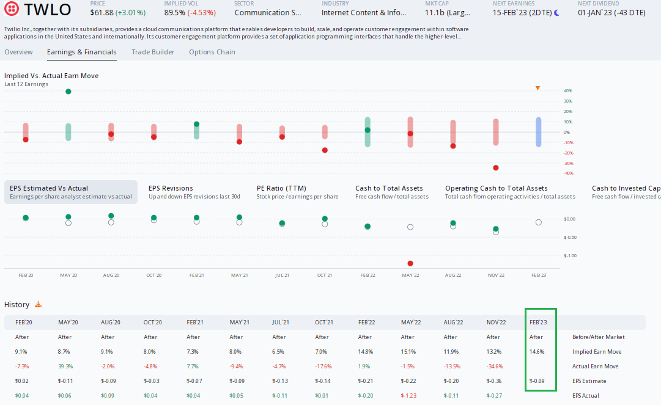The height and width of the screenshot is (405, 661).
Task: Click the -17.6% OCT'21 actual move cell
Action: 323,367
